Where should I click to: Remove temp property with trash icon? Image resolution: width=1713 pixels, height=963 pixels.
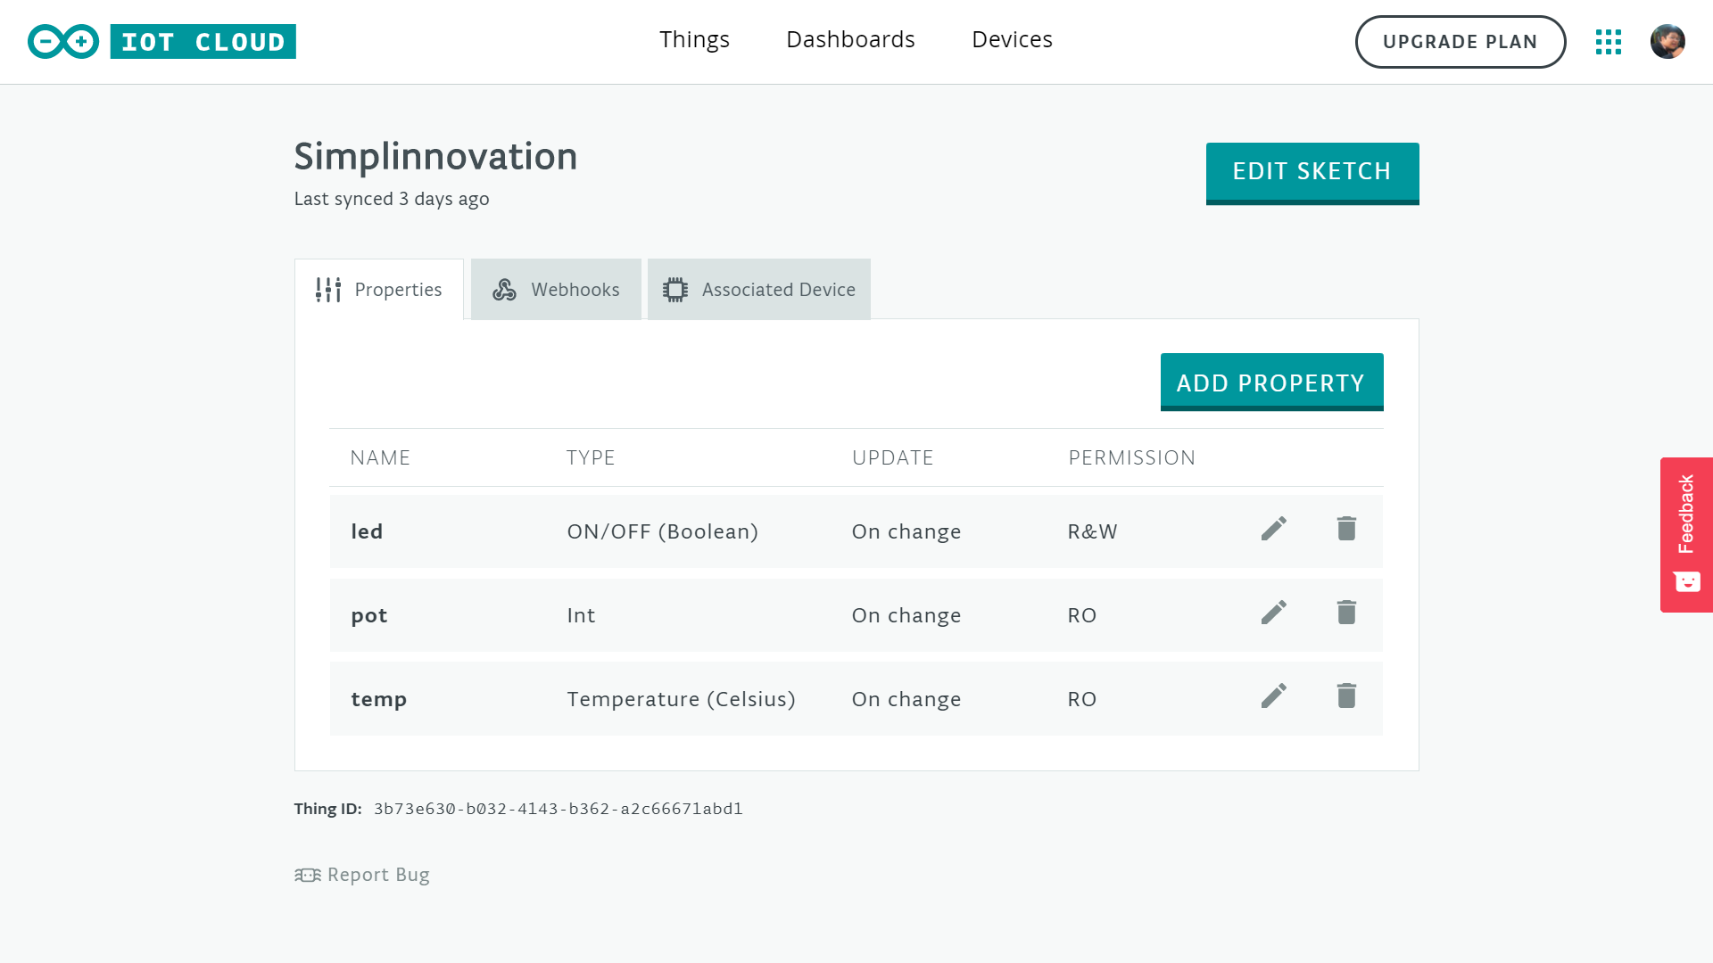pyautogui.click(x=1346, y=696)
